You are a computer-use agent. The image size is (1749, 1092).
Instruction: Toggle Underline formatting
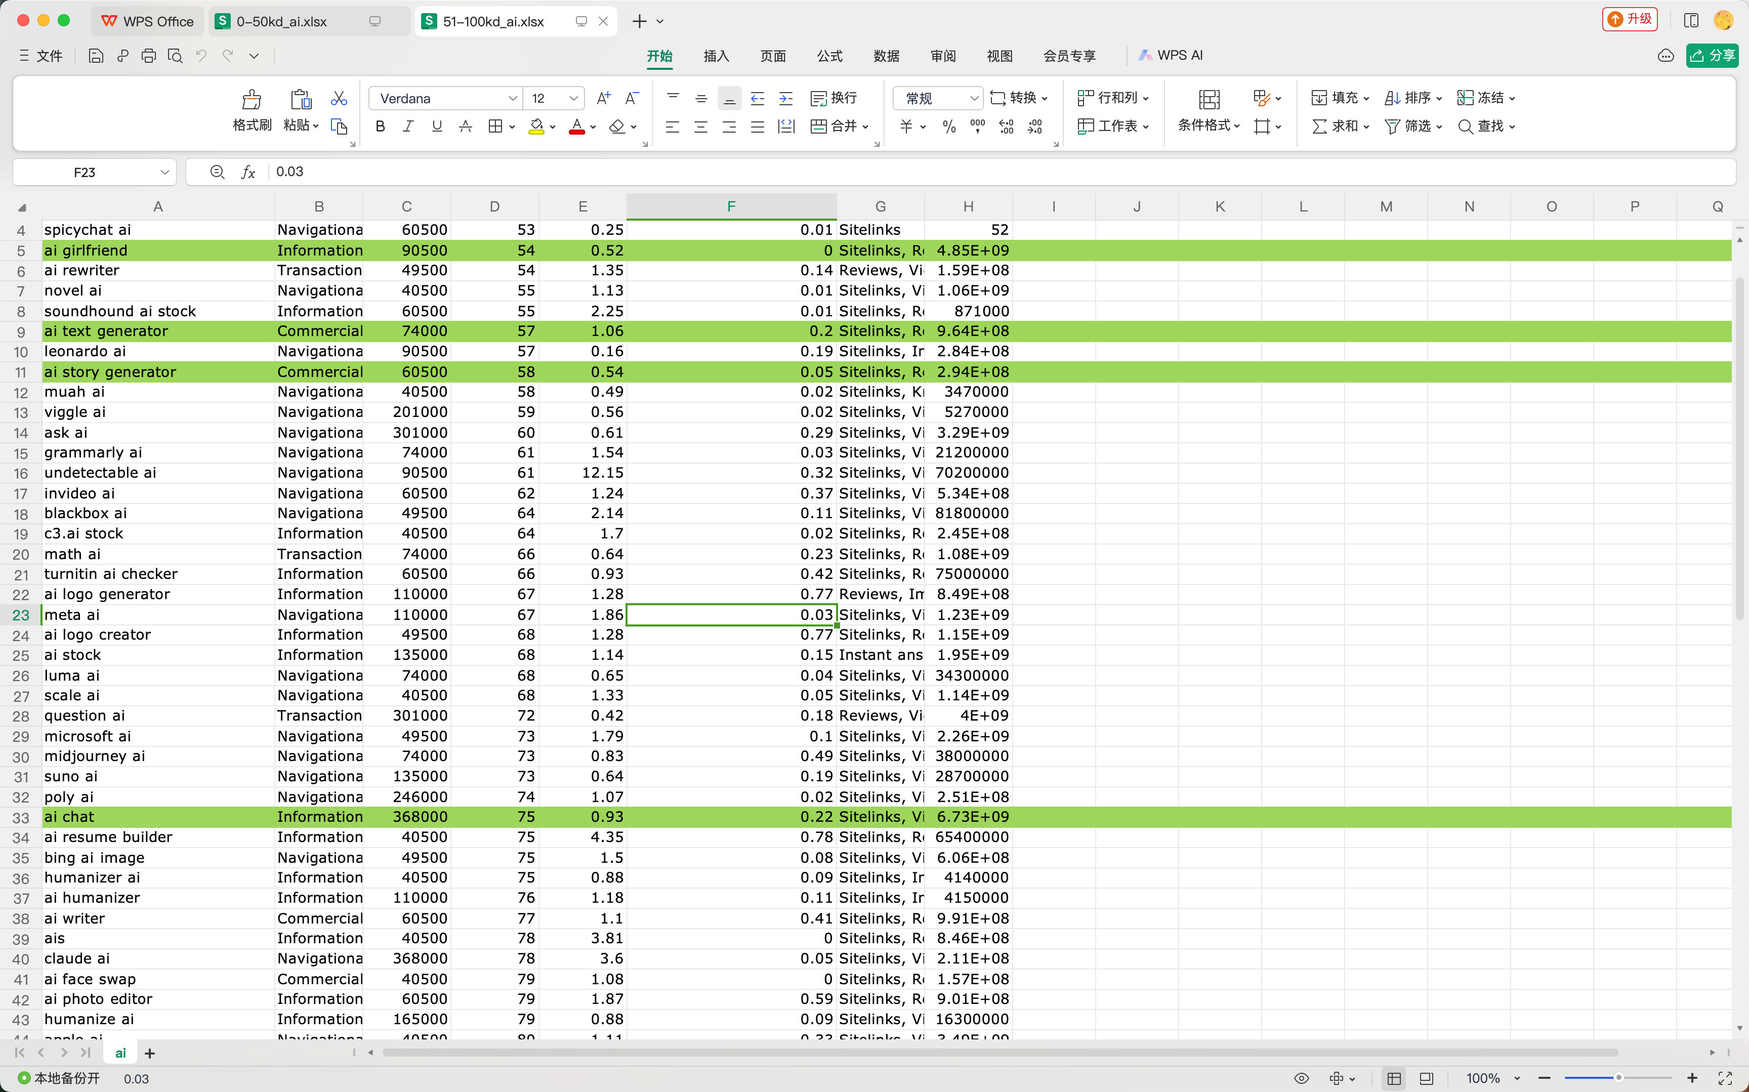click(x=437, y=127)
